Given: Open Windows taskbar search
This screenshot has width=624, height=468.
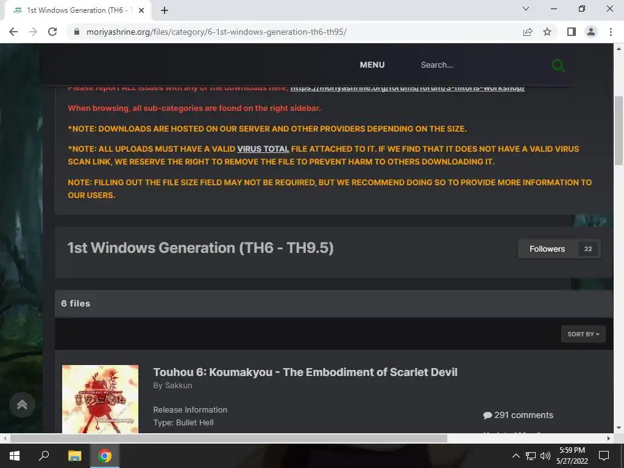Looking at the screenshot, I should pyautogui.click(x=44, y=456).
